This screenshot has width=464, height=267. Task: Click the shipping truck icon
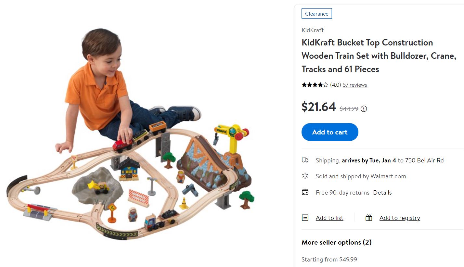click(x=305, y=160)
